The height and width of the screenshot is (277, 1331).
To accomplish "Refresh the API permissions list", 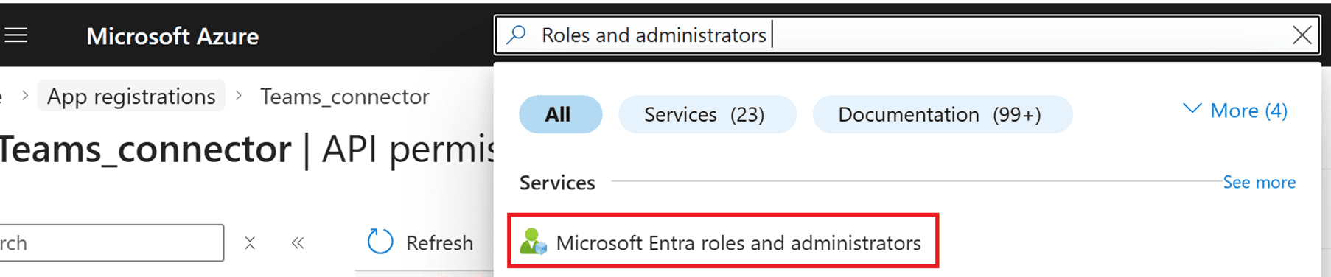I will [420, 242].
